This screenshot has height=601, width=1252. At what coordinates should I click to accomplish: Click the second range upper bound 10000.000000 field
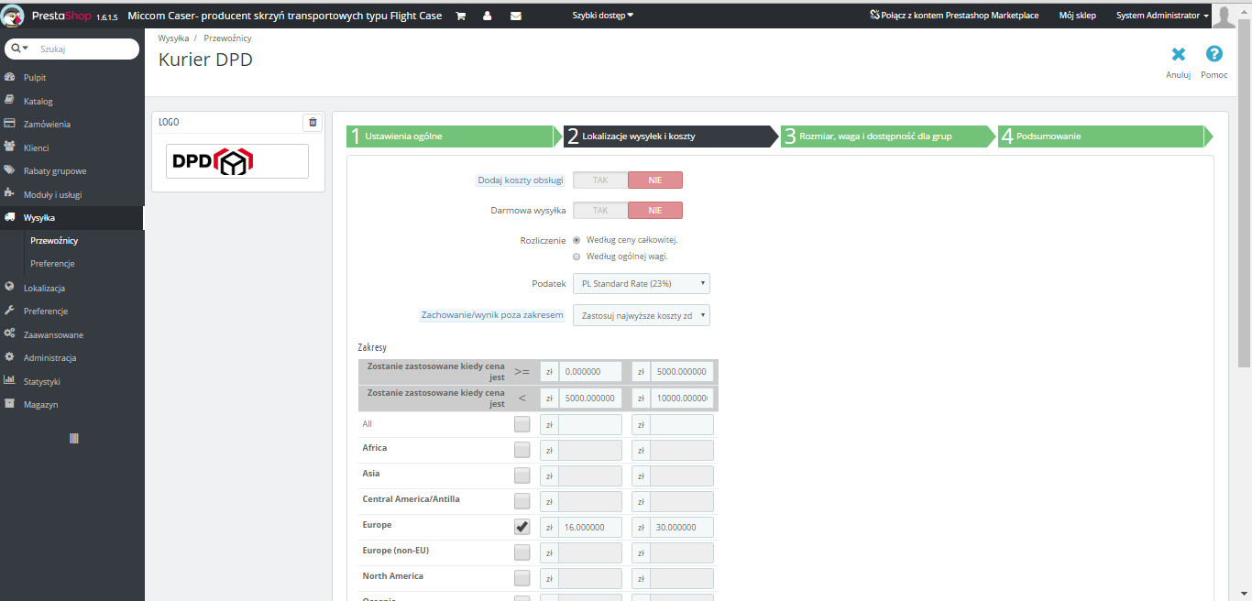click(682, 399)
